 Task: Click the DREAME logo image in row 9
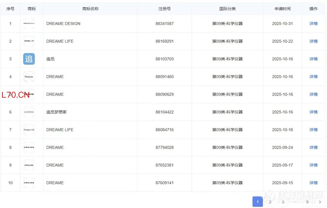(x=29, y=165)
